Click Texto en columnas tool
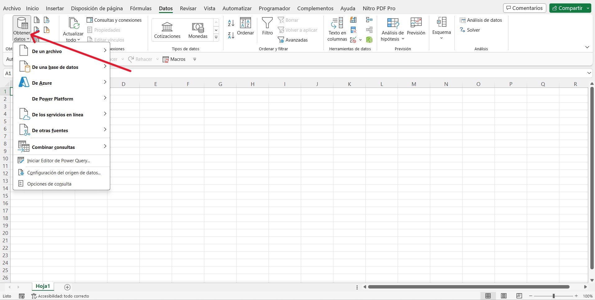Screen dimensions: 595x300 [337, 29]
